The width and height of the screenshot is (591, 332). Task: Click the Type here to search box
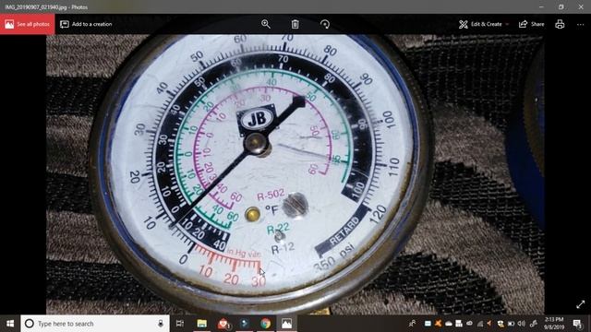click(95, 324)
